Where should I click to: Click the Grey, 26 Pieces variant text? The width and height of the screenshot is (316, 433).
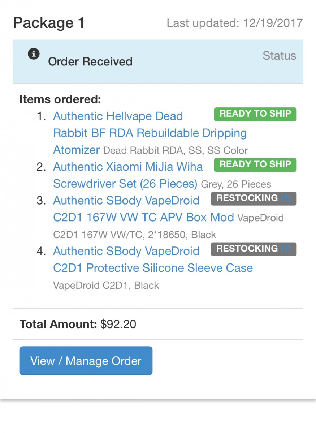click(236, 184)
